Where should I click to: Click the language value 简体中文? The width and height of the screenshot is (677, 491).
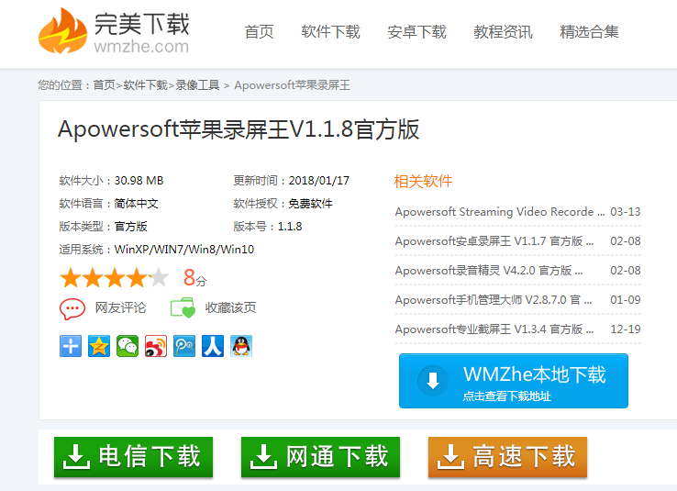coord(137,204)
